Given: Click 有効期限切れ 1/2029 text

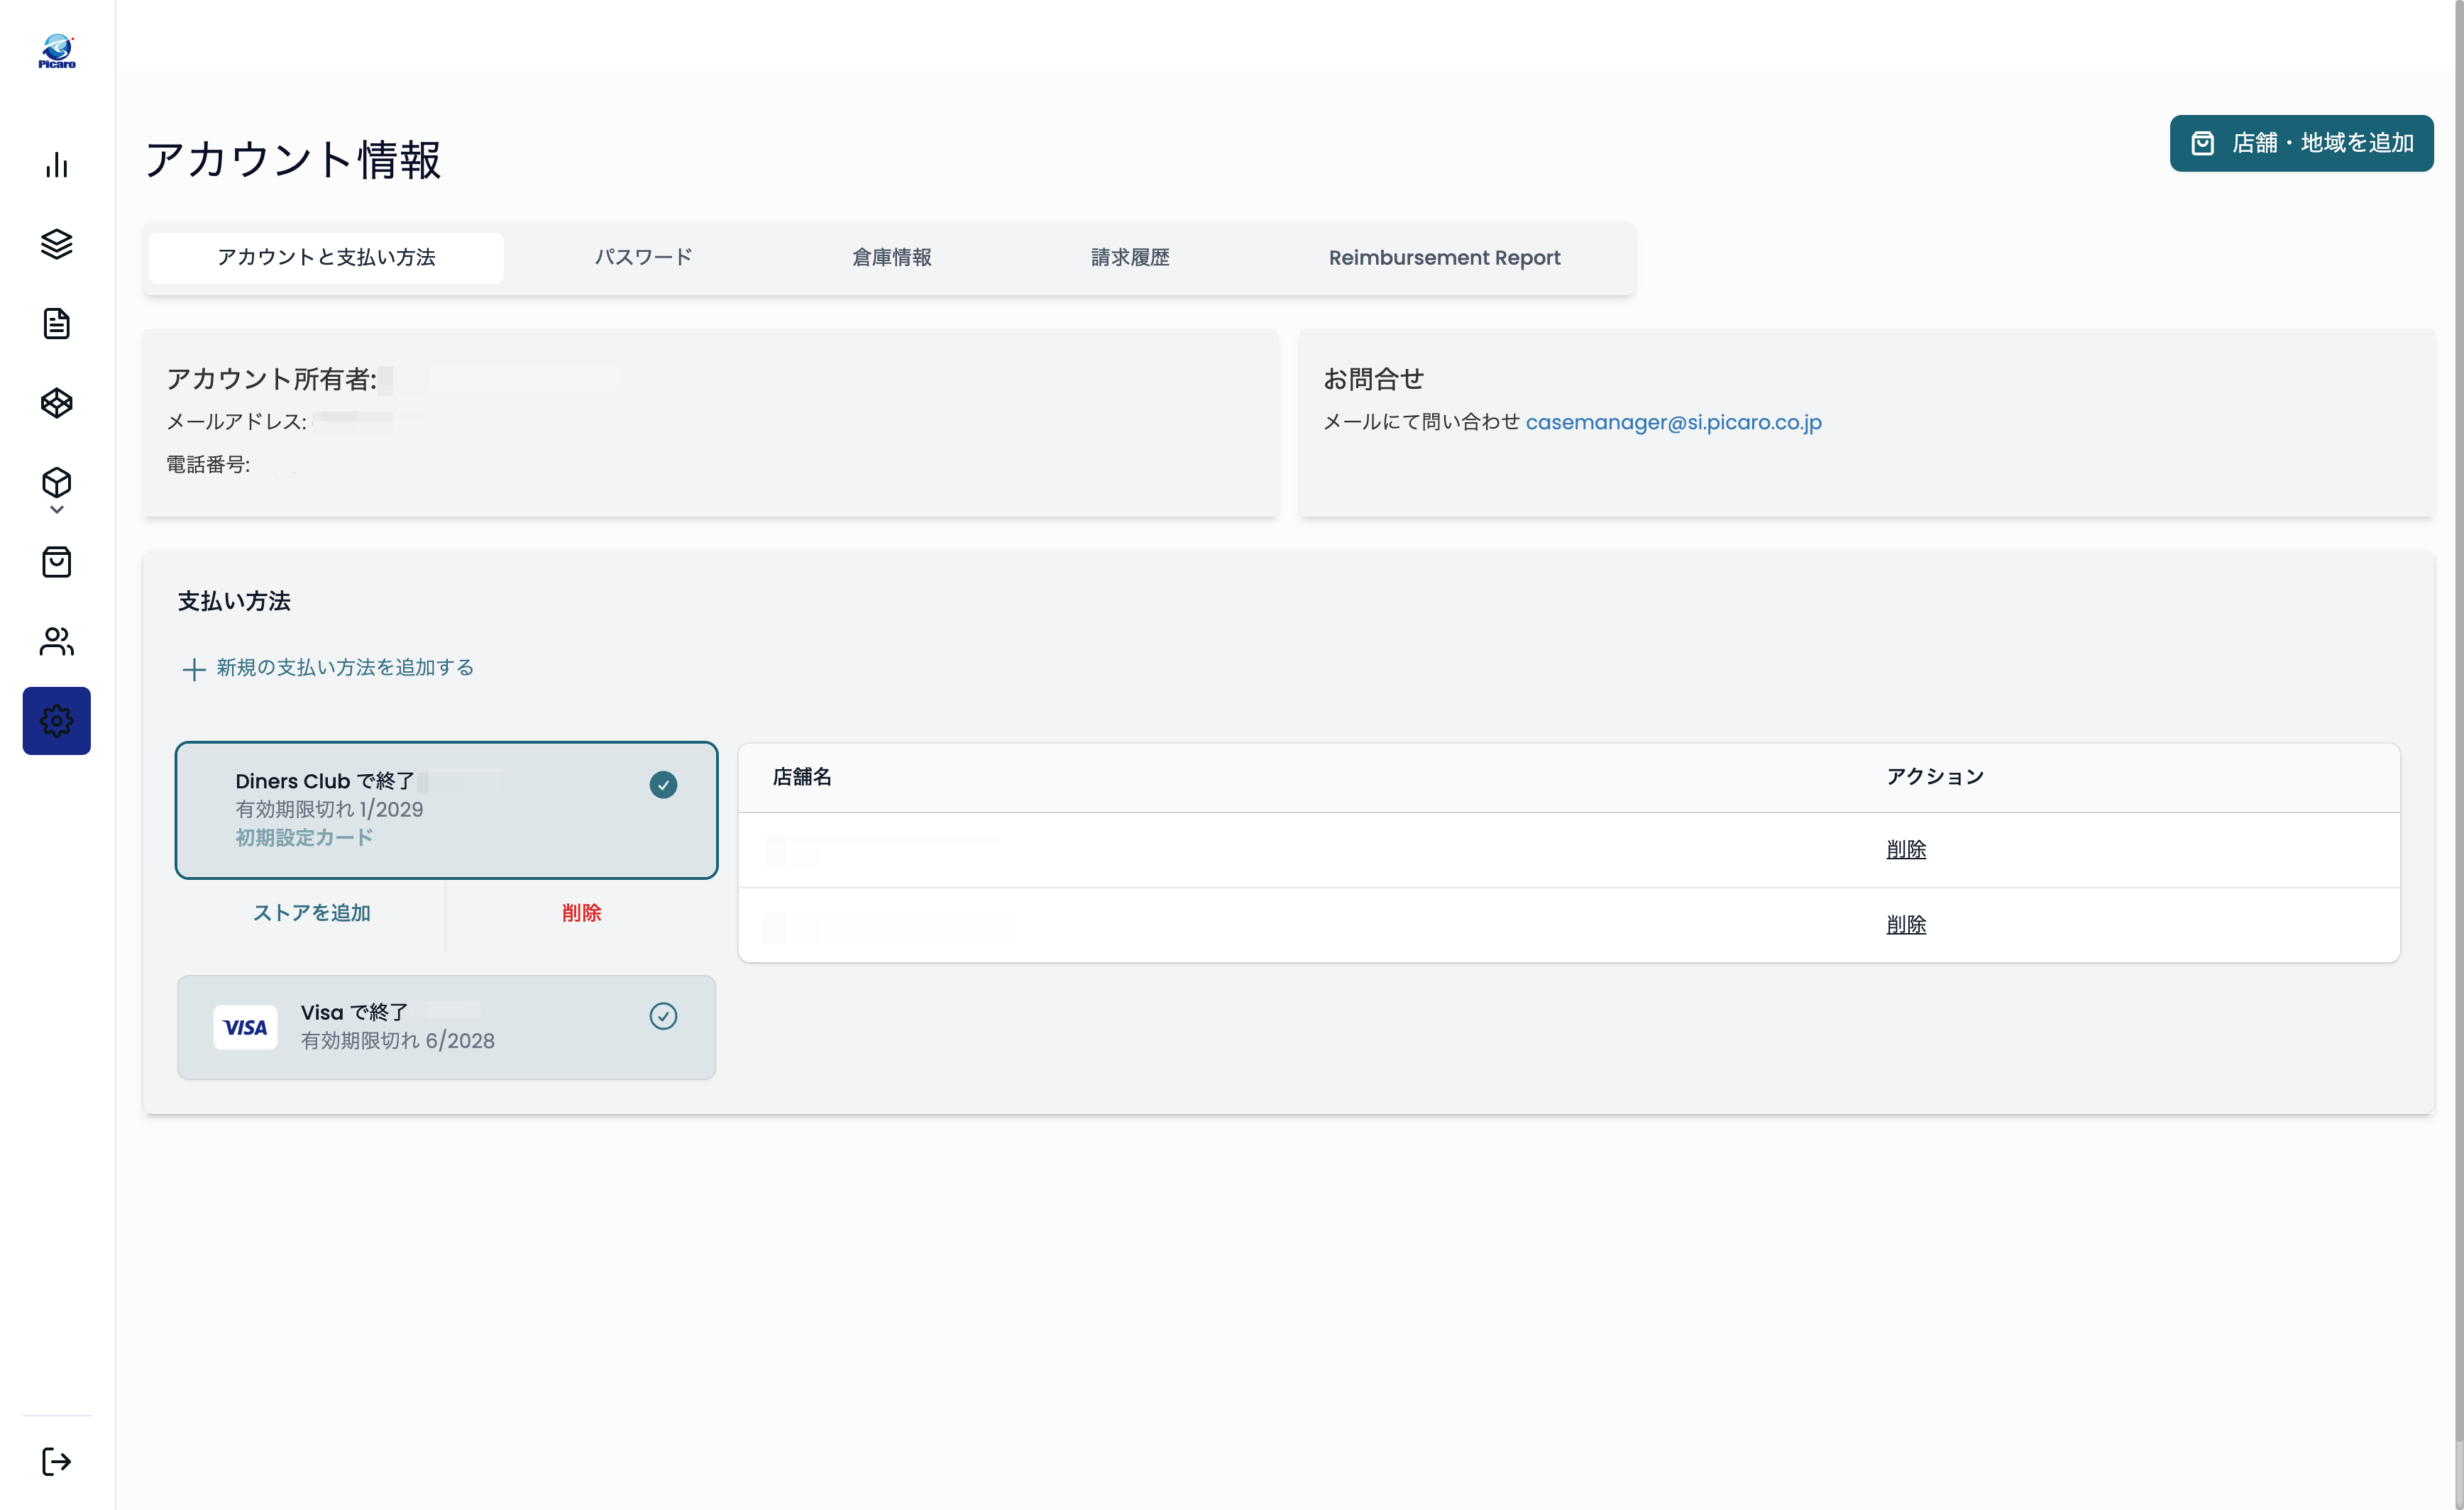Looking at the screenshot, I should pyautogui.click(x=329, y=809).
